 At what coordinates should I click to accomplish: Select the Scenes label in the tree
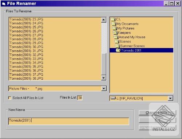125,41
